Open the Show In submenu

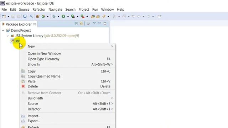[68, 64]
